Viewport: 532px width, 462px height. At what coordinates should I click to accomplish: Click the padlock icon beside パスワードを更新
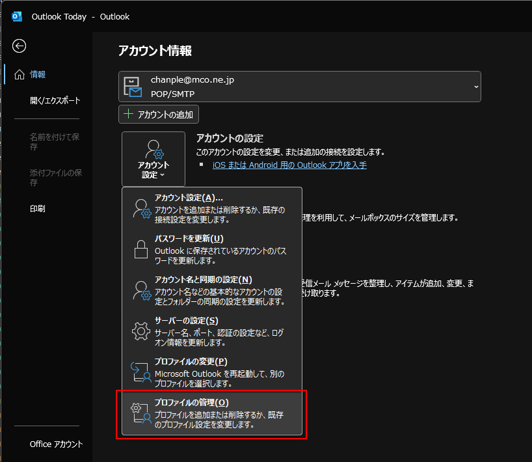[140, 249]
